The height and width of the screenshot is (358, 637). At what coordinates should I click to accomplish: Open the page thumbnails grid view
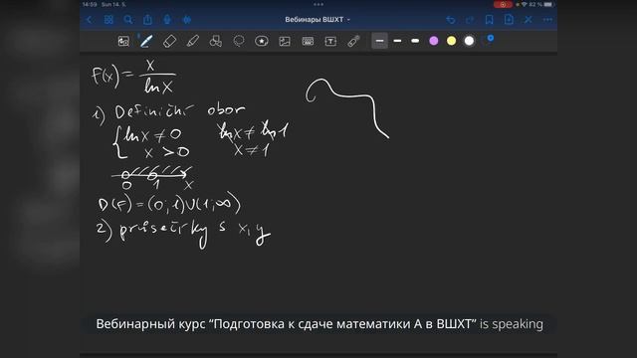pos(108,20)
